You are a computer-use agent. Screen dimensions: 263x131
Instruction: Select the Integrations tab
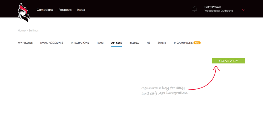click(x=80, y=43)
